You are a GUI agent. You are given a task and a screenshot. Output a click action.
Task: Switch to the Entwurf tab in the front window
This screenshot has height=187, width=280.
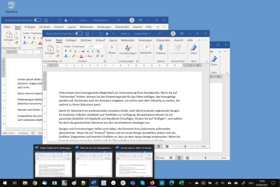point(100,40)
